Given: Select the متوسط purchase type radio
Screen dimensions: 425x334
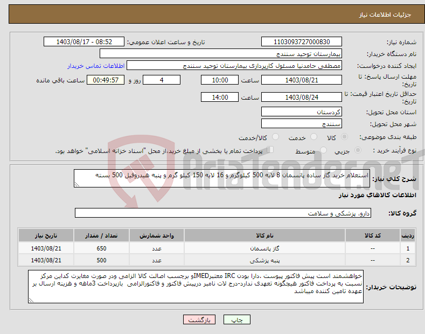Looking at the screenshot, I should (323, 150).
